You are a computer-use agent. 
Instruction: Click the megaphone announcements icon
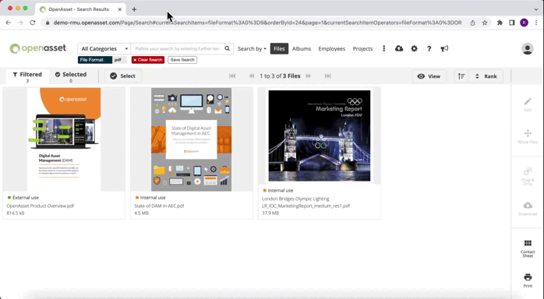[444, 48]
